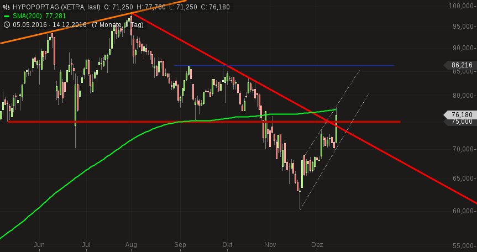Screen dimensions: 477x252
Task: Click the high price H: 77,760 value
Action: 151,7
